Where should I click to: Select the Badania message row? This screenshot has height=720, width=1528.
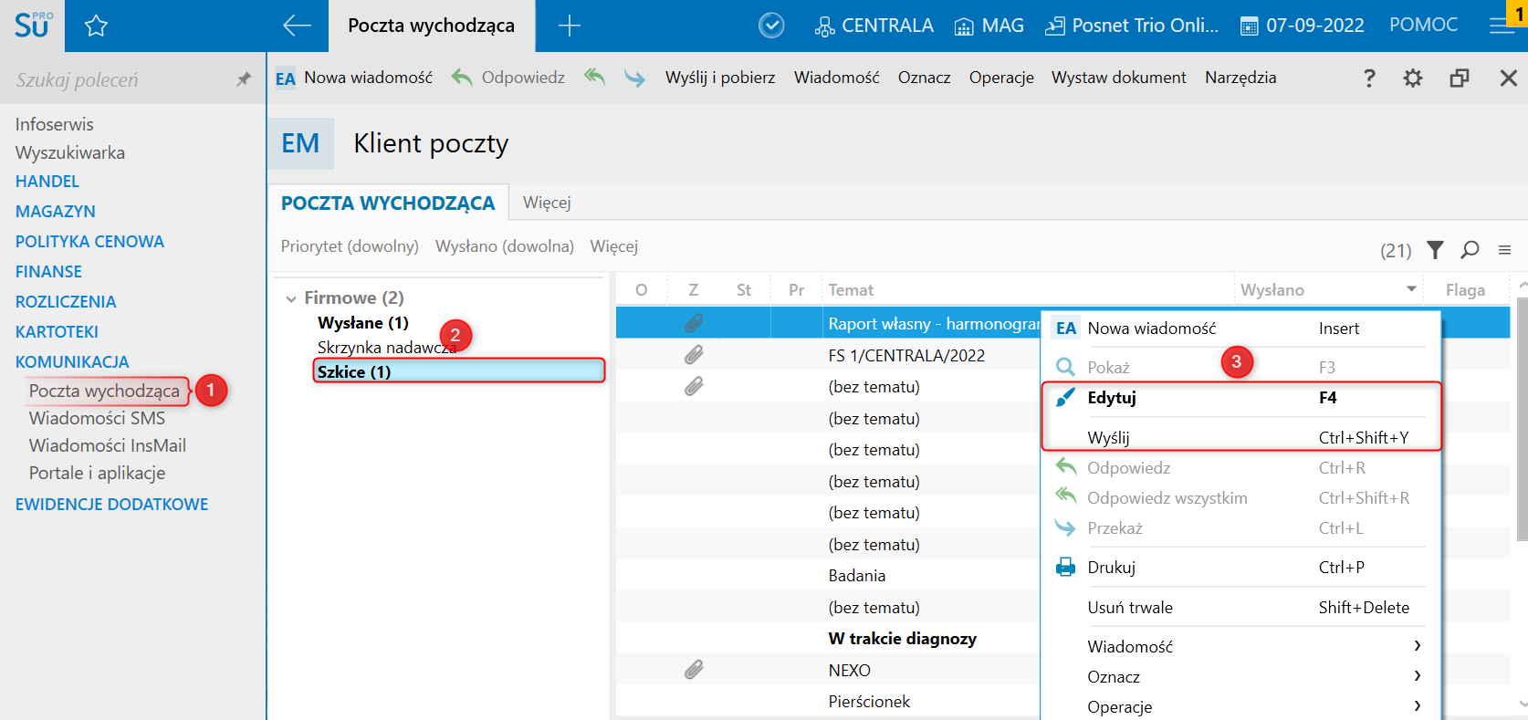(x=857, y=576)
